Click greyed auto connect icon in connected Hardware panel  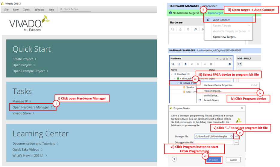pyautogui.click(x=192, y=64)
